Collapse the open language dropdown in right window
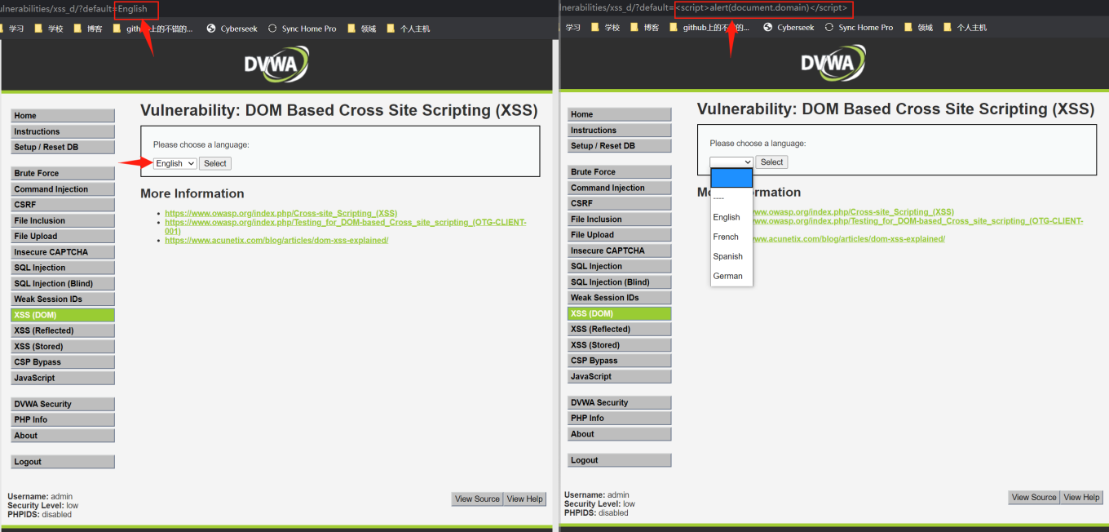1109x532 pixels. click(x=731, y=162)
